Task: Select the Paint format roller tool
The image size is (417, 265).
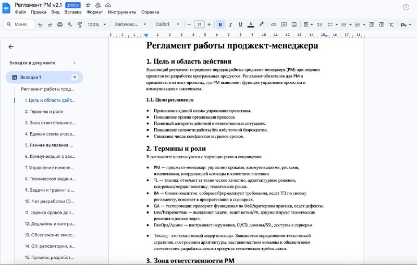Action: pyautogui.click(x=80, y=24)
